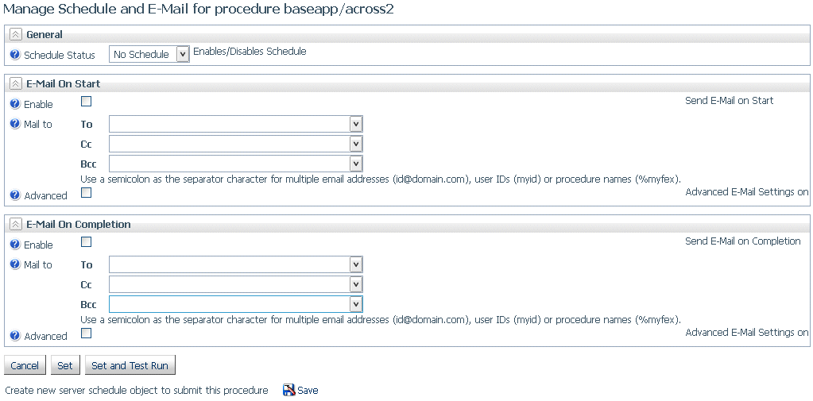Click help icon next to Mail to in E-Mail On Start
This screenshot has width=813, height=401.
tap(15, 124)
